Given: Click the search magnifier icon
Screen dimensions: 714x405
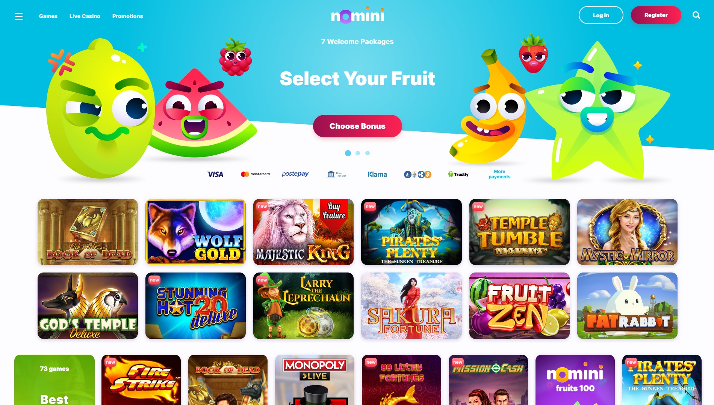Looking at the screenshot, I should tap(696, 15).
